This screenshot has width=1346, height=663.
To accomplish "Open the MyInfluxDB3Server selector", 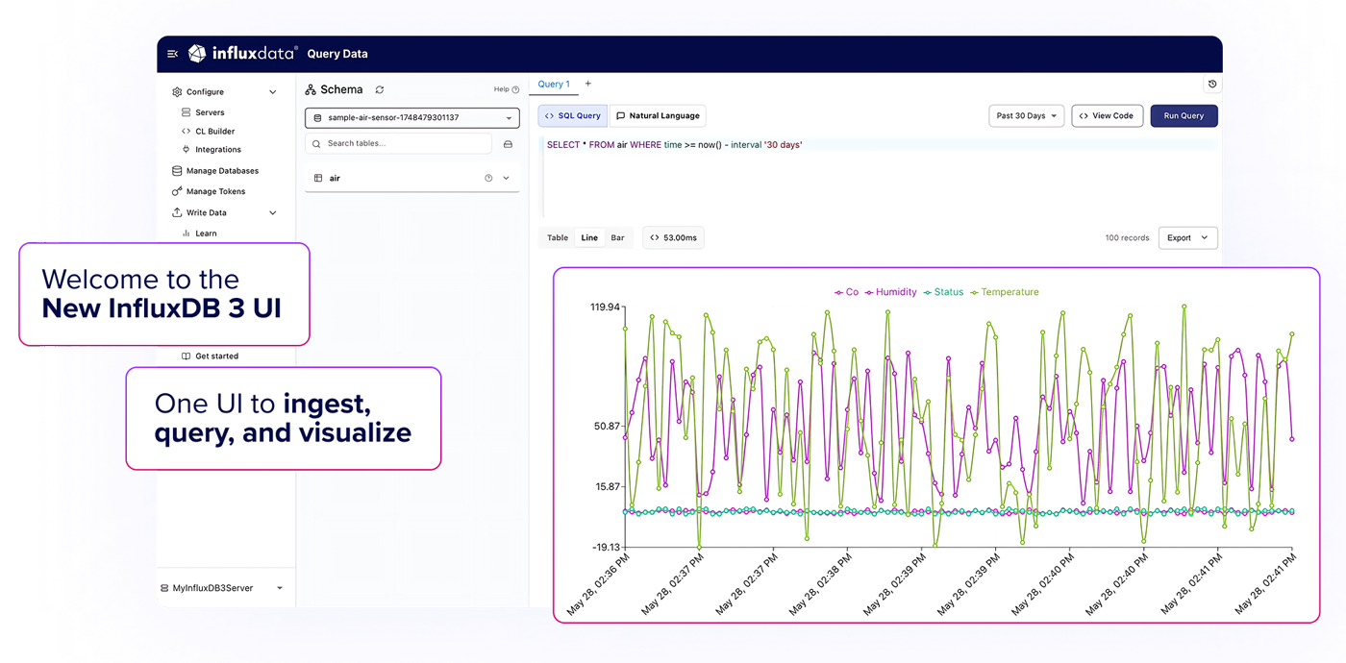I will pyautogui.click(x=221, y=588).
